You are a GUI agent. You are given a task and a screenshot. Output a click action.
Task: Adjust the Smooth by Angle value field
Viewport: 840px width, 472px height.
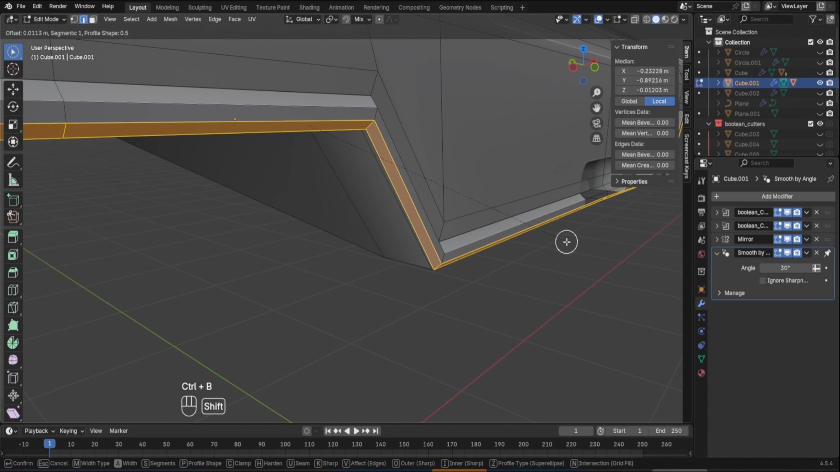pos(785,268)
